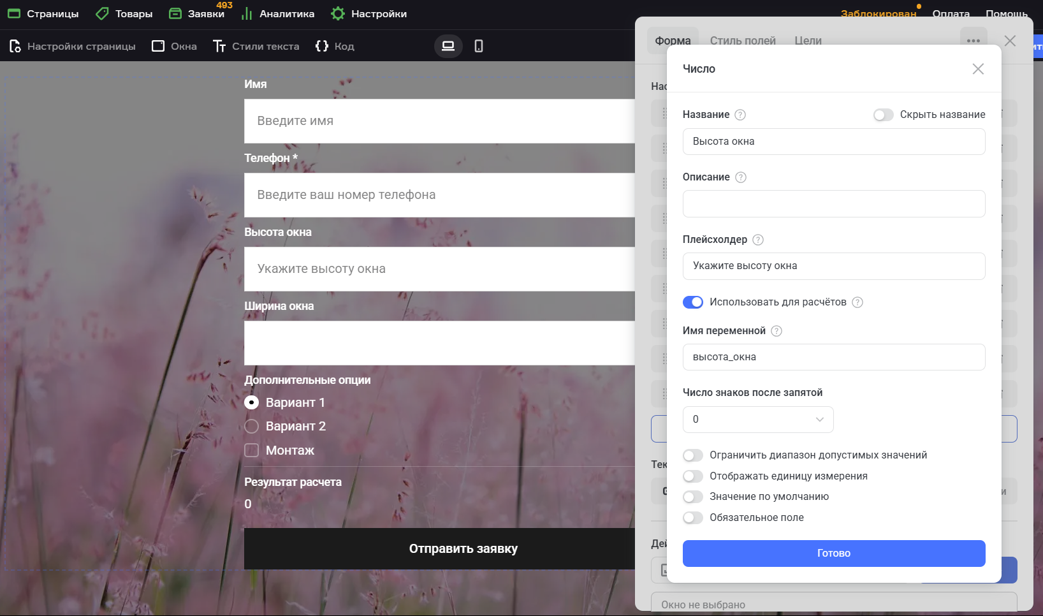
Task: Select the Вариант 2 radio button
Action: [x=252, y=427]
